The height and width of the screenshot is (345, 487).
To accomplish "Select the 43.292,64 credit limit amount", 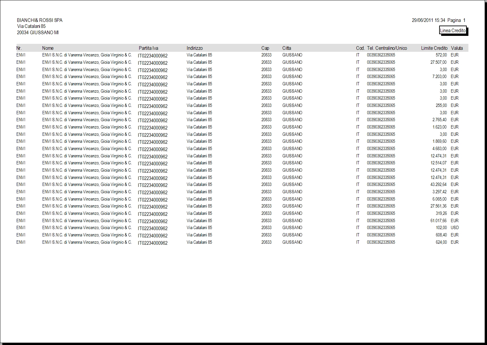I will tap(438, 185).
